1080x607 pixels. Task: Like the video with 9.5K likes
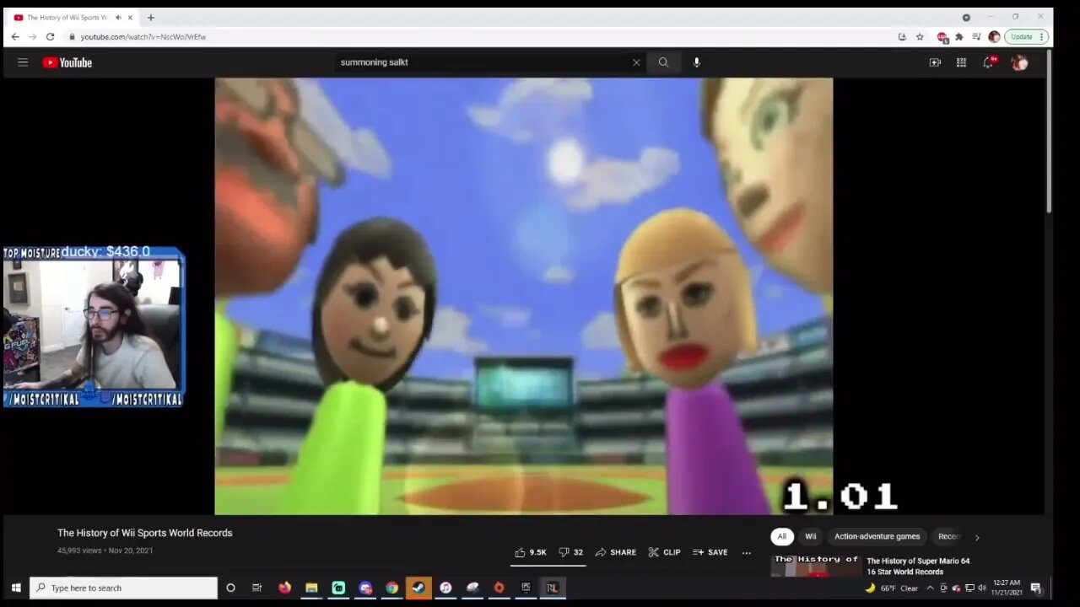point(531,552)
